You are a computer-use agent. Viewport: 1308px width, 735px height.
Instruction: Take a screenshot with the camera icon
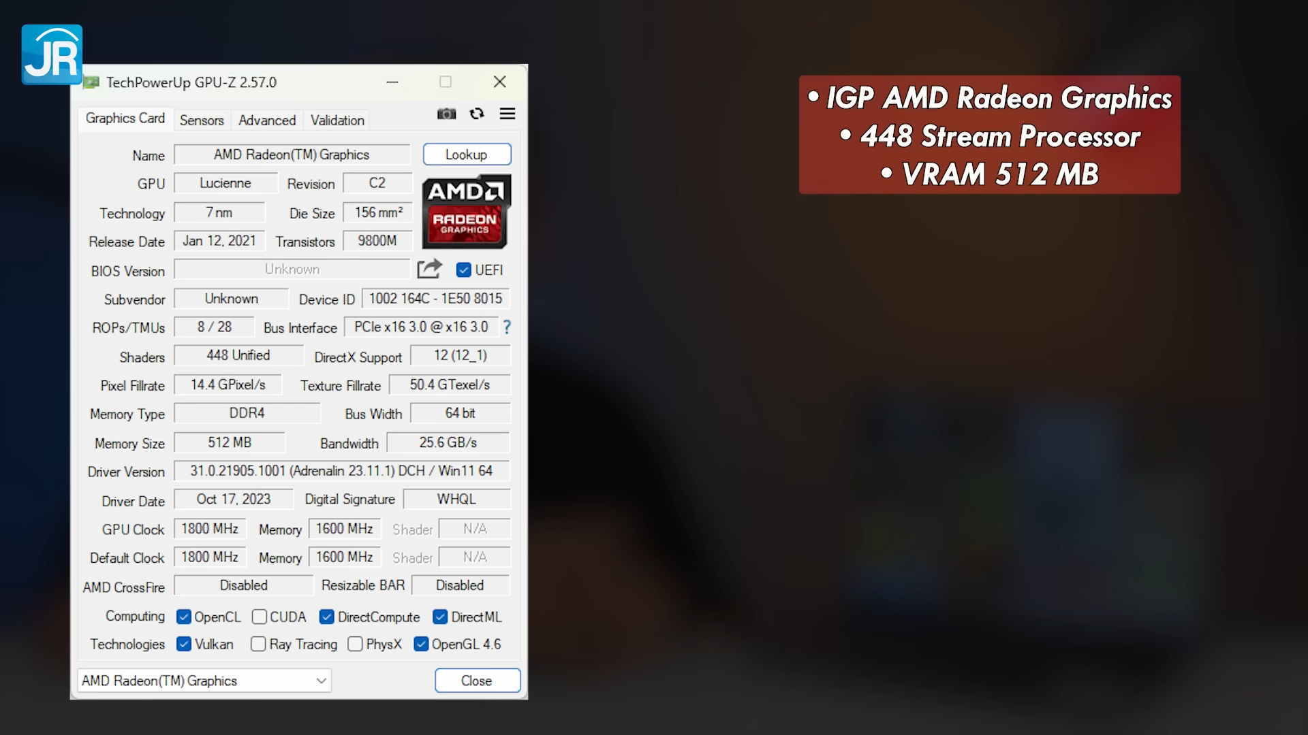pos(446,114)
